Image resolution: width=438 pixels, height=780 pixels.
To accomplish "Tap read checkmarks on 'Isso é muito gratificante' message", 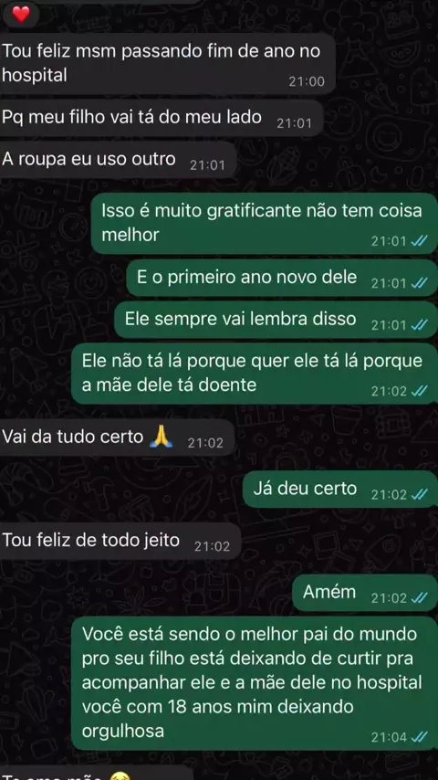I will click(419, 241).
